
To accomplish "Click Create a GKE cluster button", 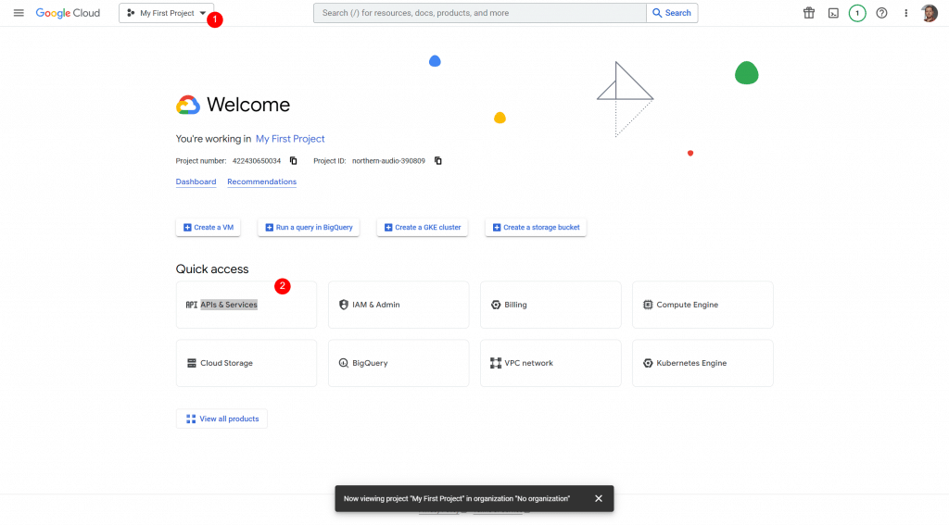I will [x=423, y=228].
